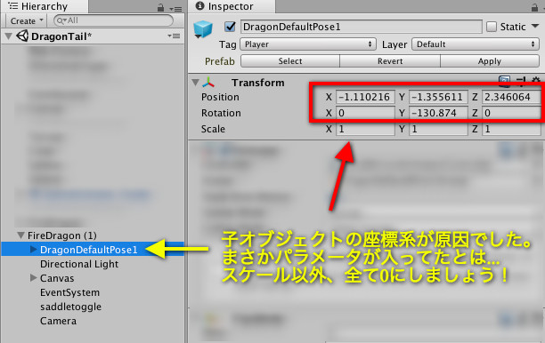This screenshot has width=545, height=343.
Task: Click the Position label in Transform
Action: click(x=220, y=97)
